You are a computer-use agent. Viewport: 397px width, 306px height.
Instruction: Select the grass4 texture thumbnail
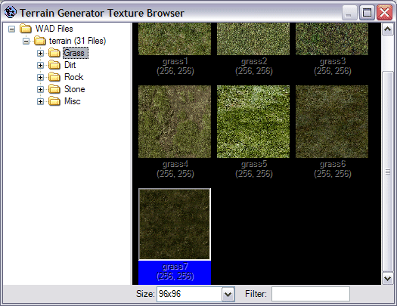click(x=175, y=122)
